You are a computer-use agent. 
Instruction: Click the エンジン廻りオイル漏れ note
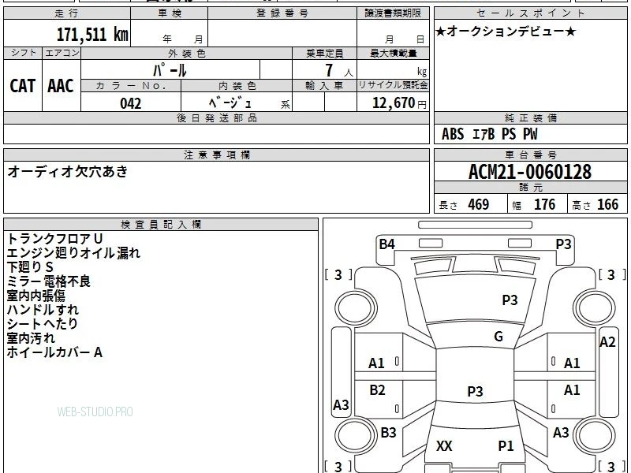point(73,253)
